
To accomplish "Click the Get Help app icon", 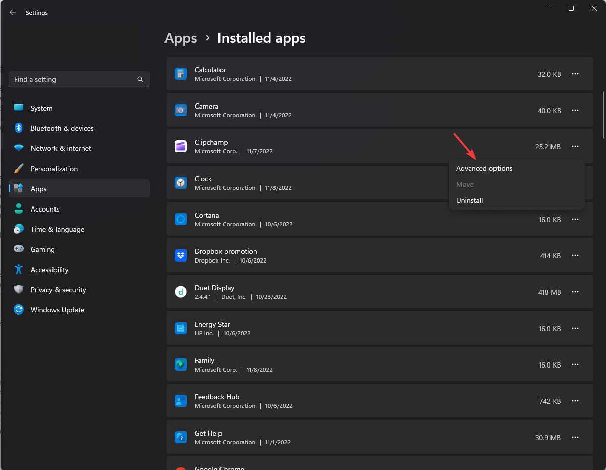I will pos(181,437).
